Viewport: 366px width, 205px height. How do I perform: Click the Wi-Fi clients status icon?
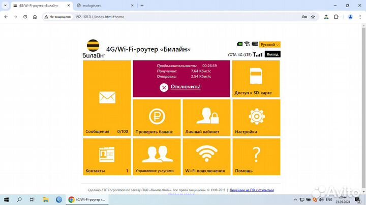[247, 44]
